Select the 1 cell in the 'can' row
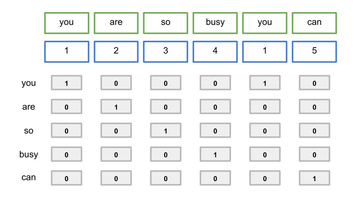Screen dimensions: 358x201 tap(314, 178)
